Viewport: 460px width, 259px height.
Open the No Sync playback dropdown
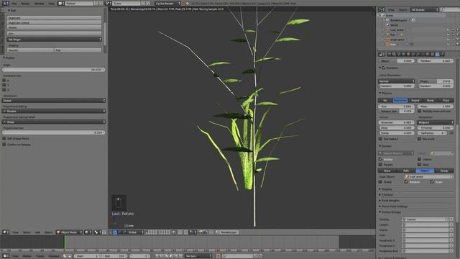(x=198, y=256)
